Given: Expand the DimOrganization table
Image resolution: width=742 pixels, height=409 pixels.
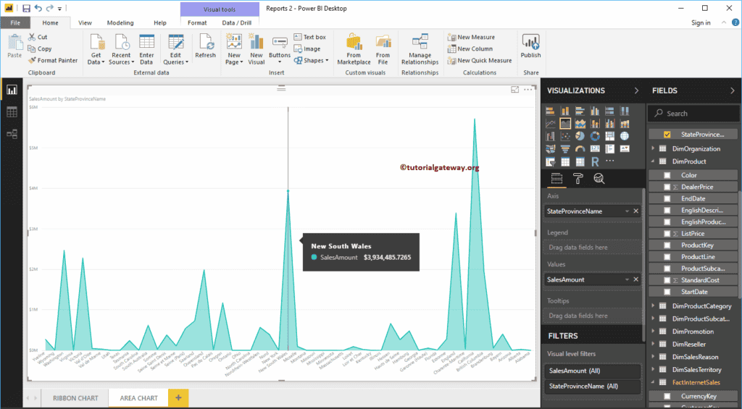Looking at the screenshot, I should [653, 148].
